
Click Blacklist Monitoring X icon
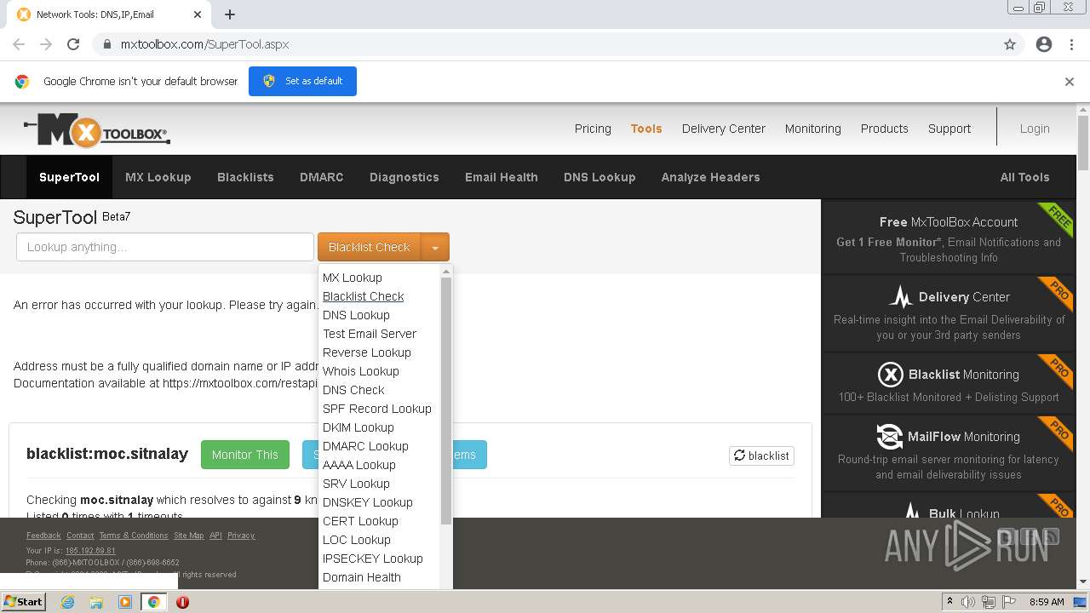click(890, 375)
